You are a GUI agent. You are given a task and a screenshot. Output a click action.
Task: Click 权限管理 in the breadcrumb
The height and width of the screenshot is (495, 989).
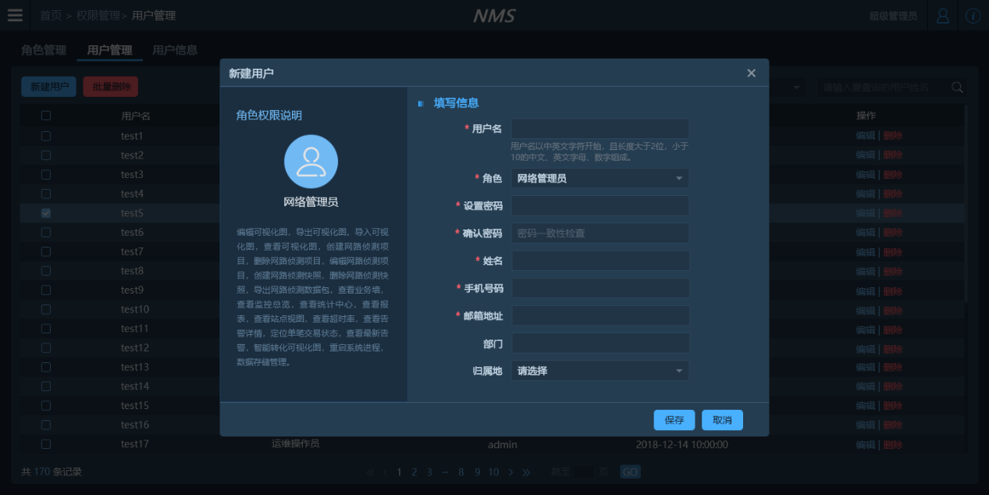(x=99, y=16)
